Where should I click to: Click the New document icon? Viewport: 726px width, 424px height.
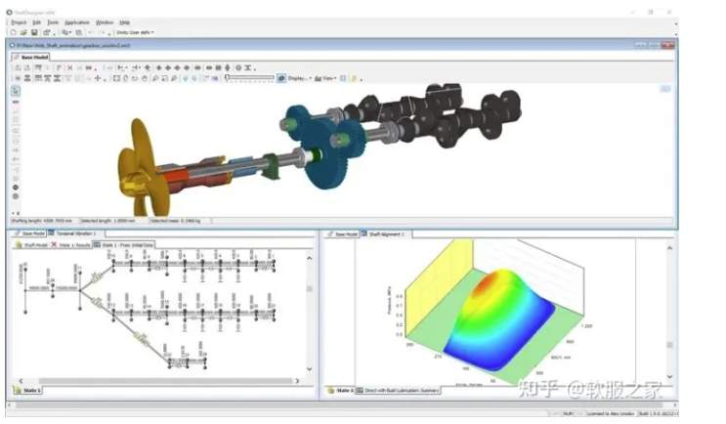tap(14, 32)
